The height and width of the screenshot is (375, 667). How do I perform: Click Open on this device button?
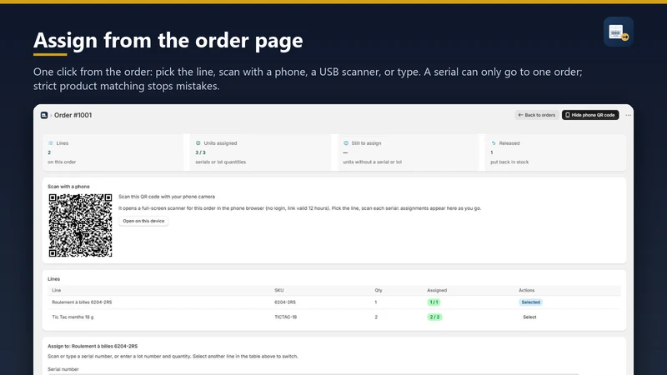pyautogui.click(x=143, y=221)
